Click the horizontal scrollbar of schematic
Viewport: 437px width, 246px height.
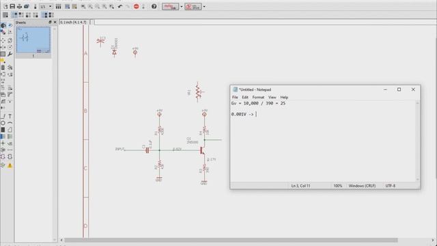click(231, 240)
